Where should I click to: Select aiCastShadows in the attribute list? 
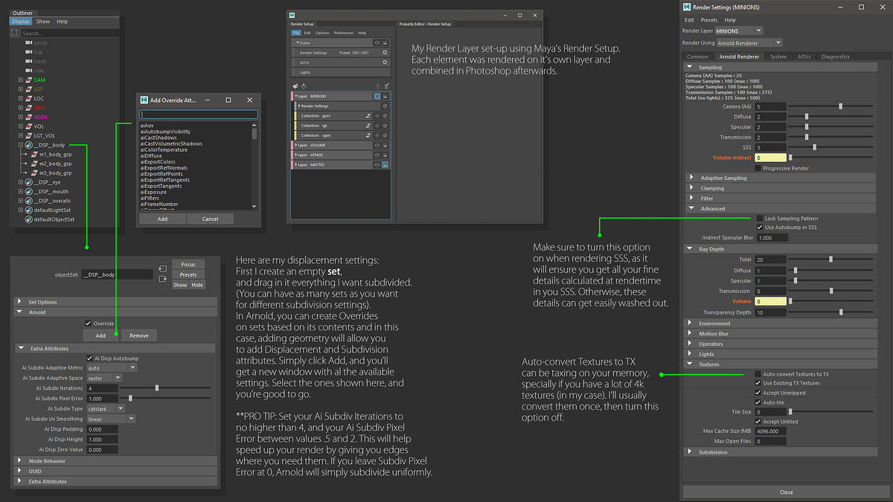(x=159, y=138)
